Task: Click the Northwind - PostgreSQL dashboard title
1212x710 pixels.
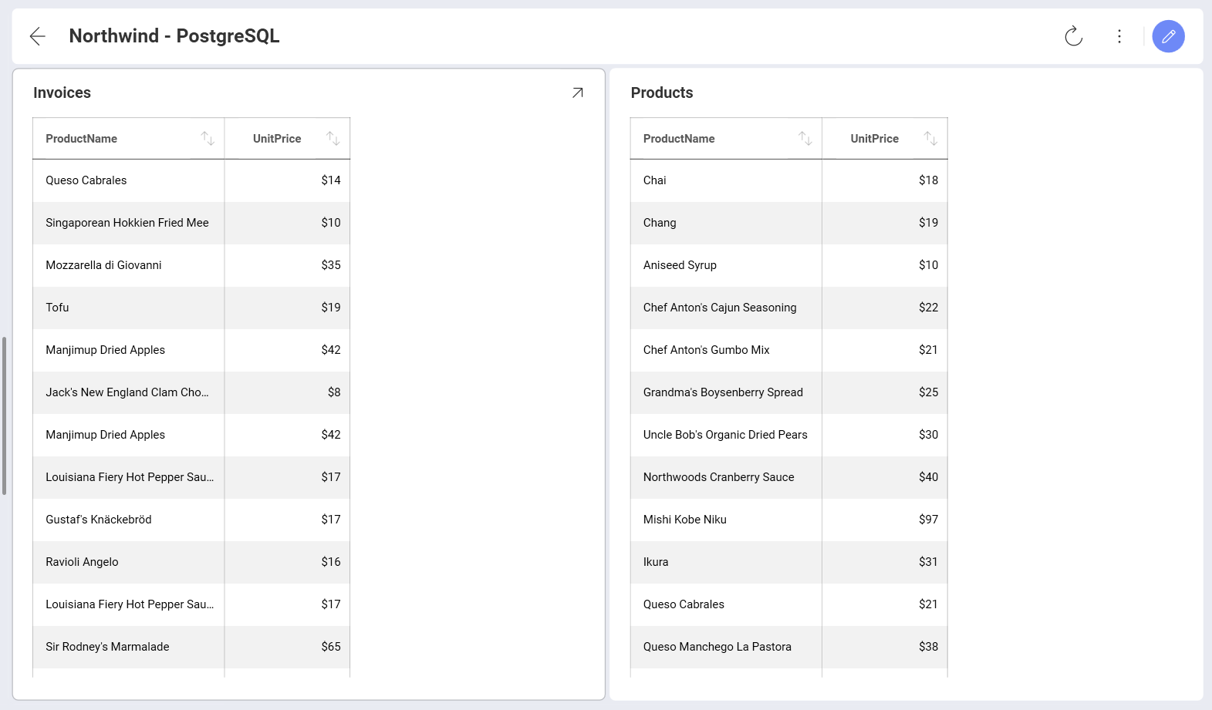Action: (x=174, y=36)
